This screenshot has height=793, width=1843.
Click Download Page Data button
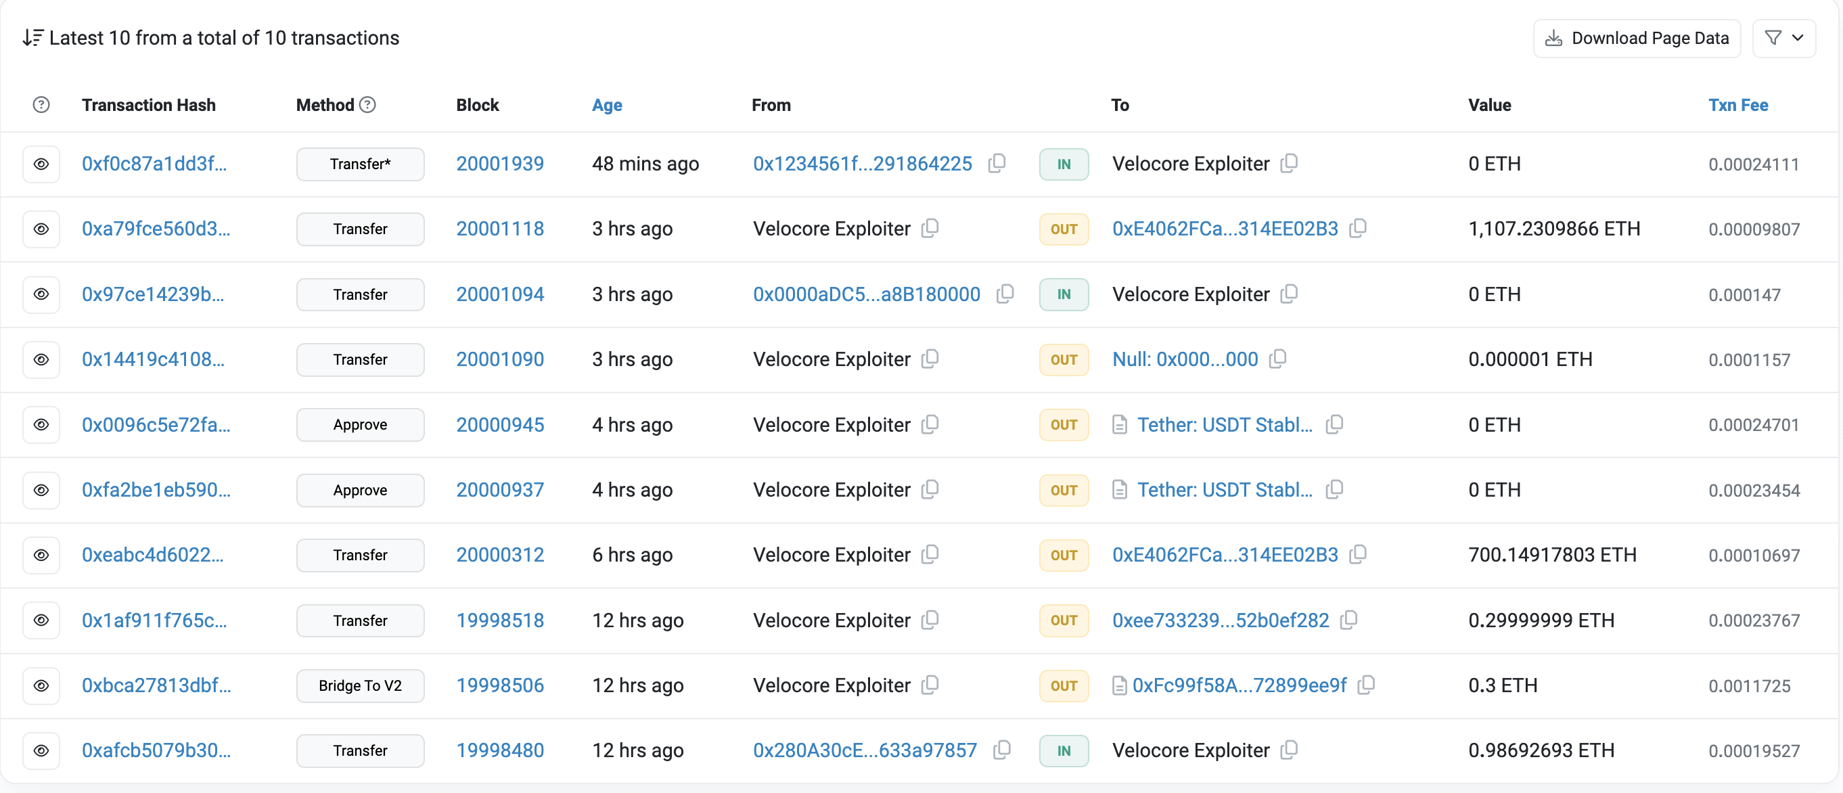coord(1636,38)
